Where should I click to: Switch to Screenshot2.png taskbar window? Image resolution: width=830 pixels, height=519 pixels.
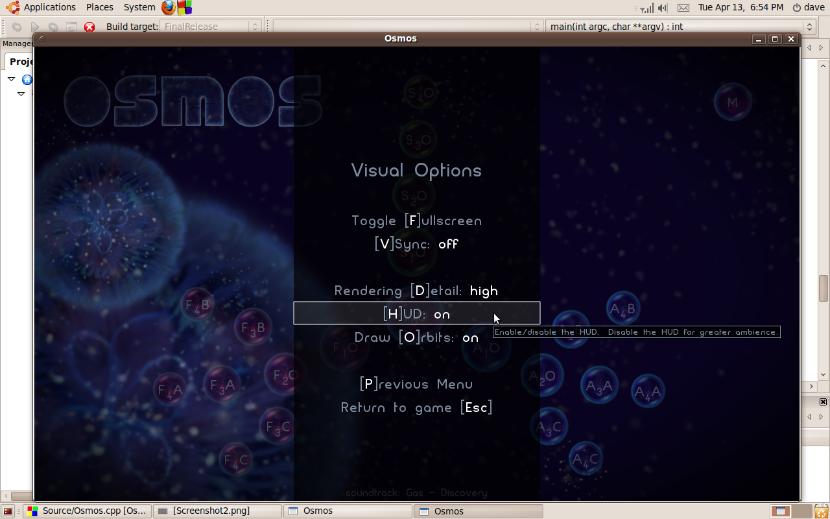click(218, 511)
